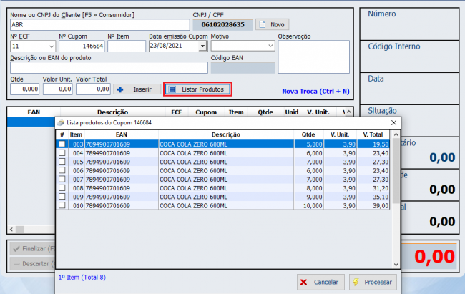Click the Finalizar button
The height and width of the screenshot is (294, 465).
tap(33, 249)
